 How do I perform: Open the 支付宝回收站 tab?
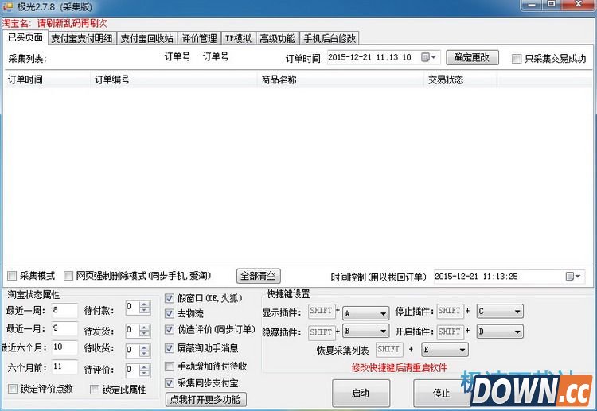pyautogui.click(x=146, y=38)
